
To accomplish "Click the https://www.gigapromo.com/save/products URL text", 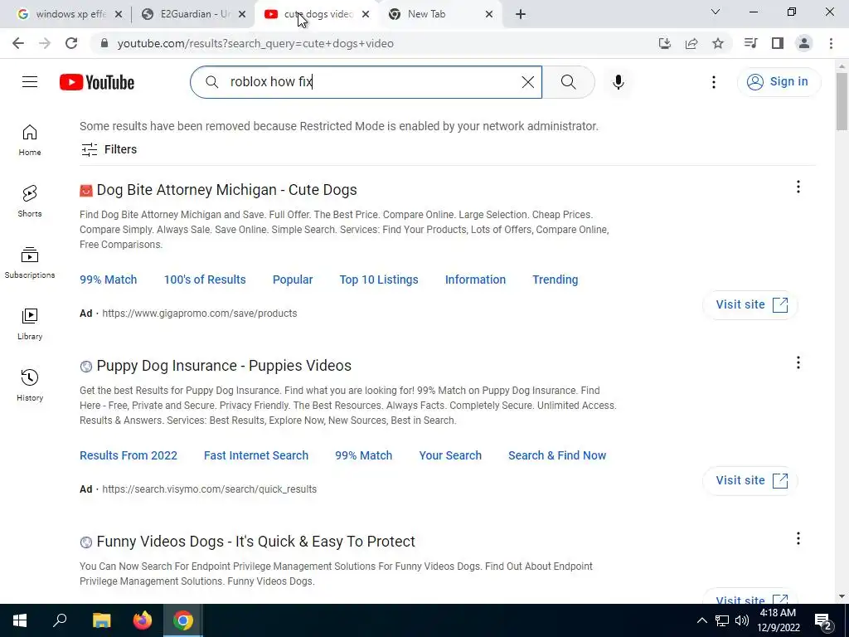I will (200, 313).
